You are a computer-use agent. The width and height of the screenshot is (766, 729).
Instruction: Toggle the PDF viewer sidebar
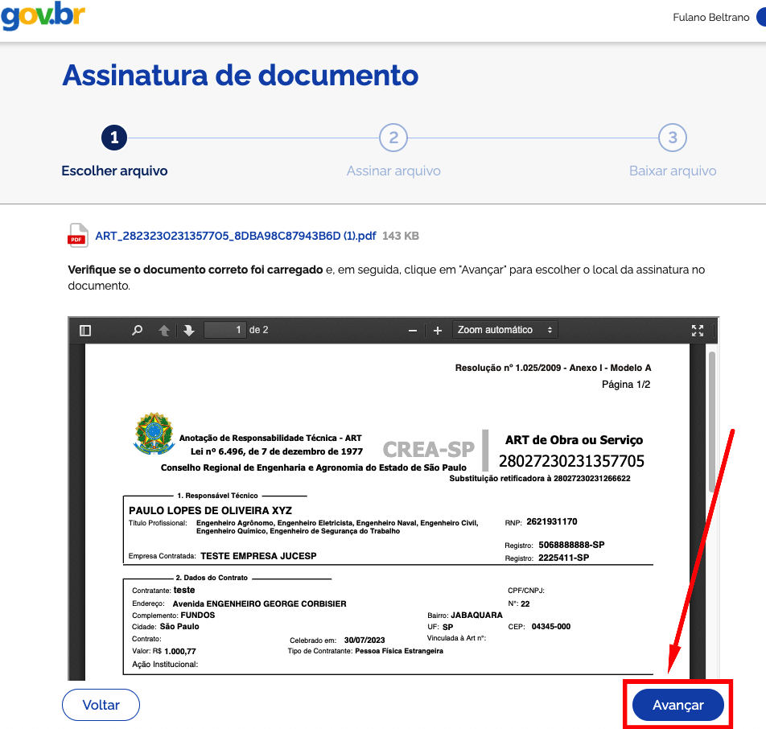point(85,330)
